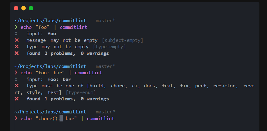The image size is (267, 131).
Task: Click the "found 2 problems, 0 warnings" summary line
Action: (x=67, y=53)
